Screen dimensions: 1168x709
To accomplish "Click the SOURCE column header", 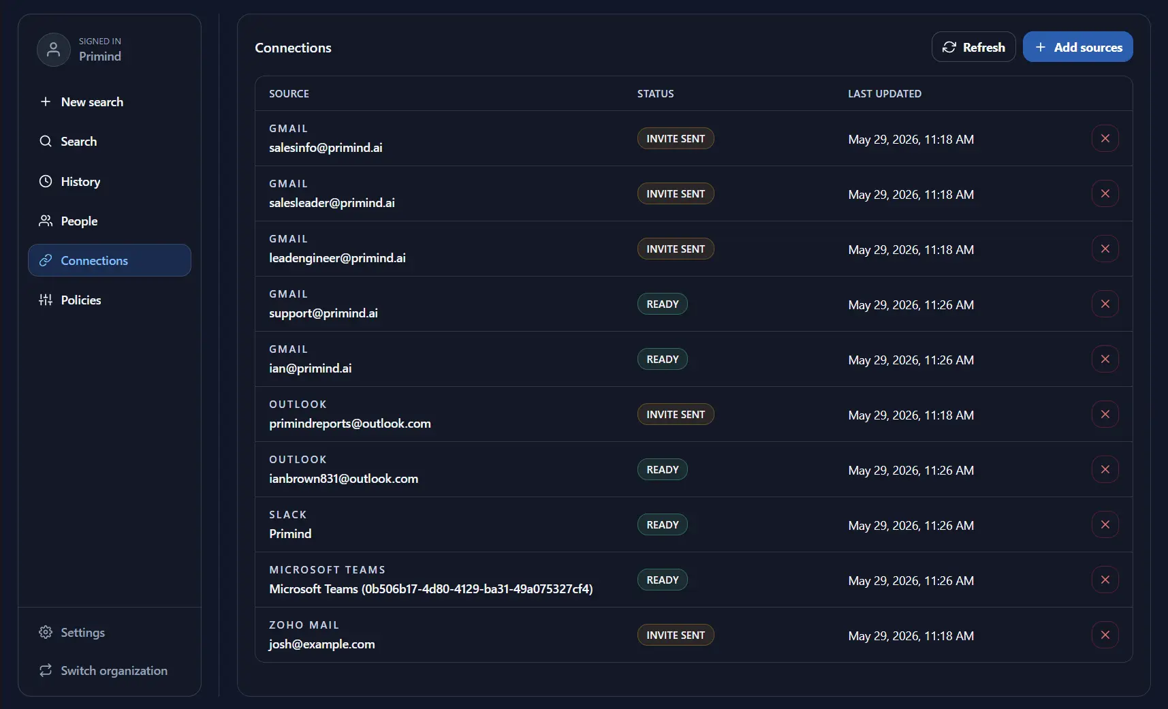I will click(x=289, y=93).
